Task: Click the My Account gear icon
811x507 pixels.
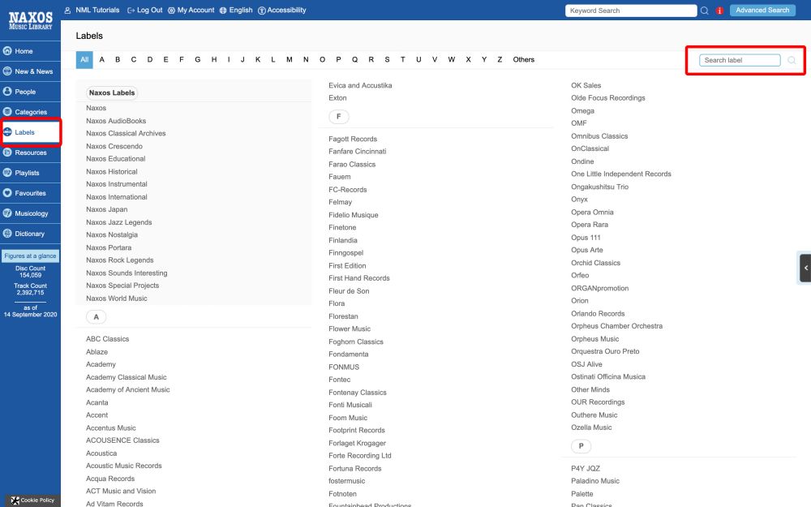Action: (x=171, y=10)
